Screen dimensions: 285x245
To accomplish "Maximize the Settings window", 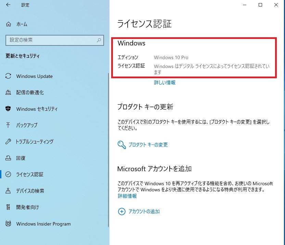I will point(260,5).
